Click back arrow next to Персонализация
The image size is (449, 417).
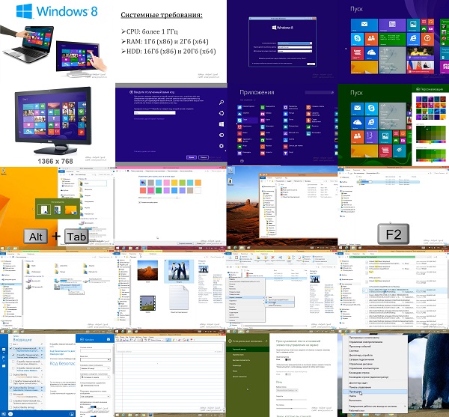click(418, 89)
